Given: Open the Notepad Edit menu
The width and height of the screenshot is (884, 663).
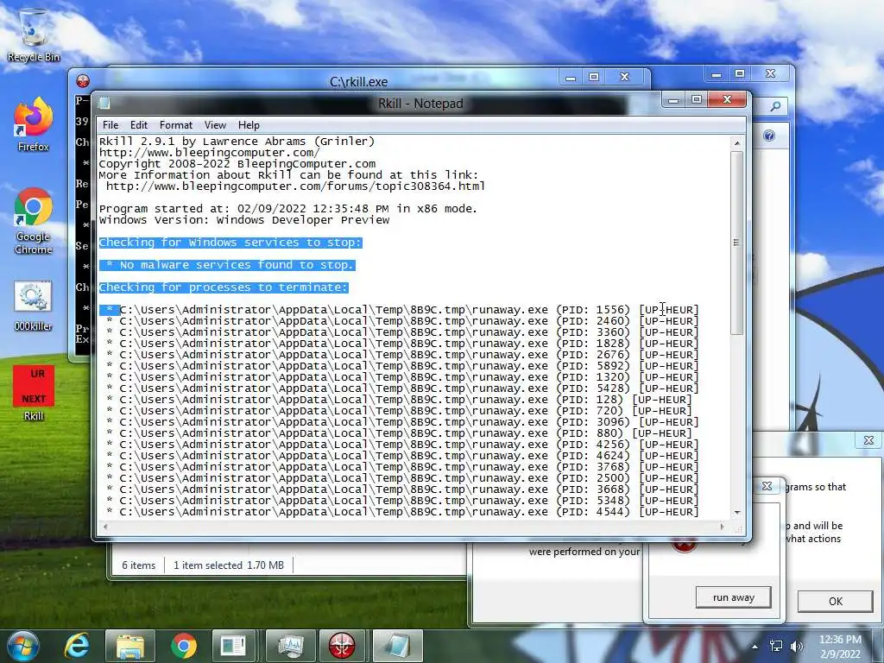Looking at the screenshot, I should (139, 125).
